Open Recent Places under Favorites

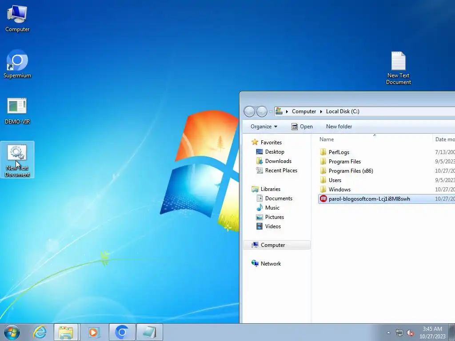click(281, 170)
